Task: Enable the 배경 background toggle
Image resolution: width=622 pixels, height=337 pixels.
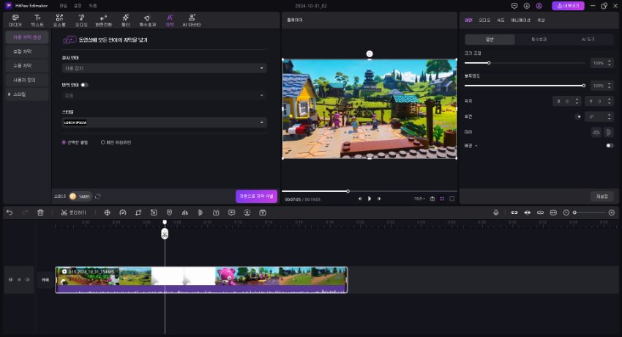Action: click(x=609, y=146)
